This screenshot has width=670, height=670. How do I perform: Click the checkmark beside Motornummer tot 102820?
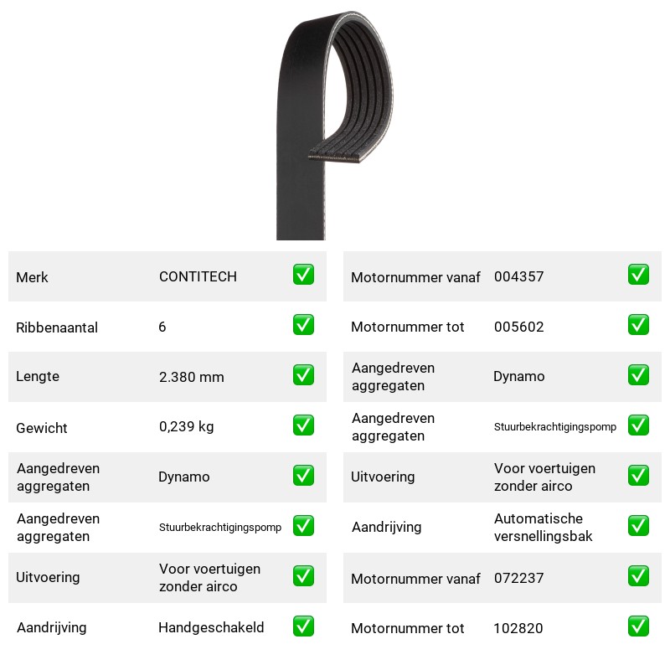coord(638,626)
